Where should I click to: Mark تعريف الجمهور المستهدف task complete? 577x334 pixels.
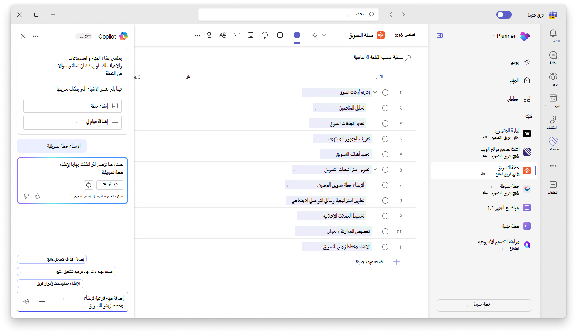[x=385, y=139]
